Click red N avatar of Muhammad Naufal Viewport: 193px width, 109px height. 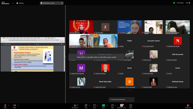click(x=178, y=41)
